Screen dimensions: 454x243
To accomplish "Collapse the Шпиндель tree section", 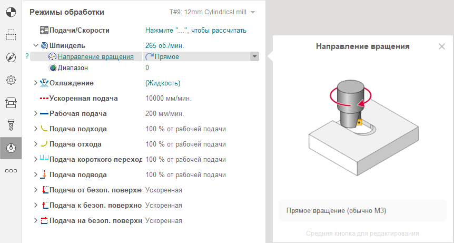I will click(36, 46).
